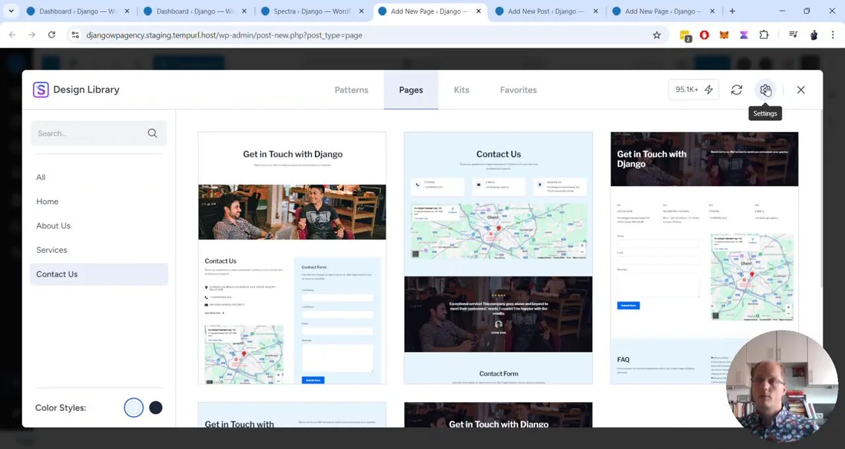Image resolution: width=845 pixels, height=449 pixels.
Task: Open the red ad blocker extension
Action: 704,35
